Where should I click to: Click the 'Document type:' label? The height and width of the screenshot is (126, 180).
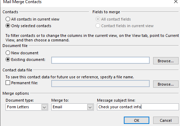point(20,100)
